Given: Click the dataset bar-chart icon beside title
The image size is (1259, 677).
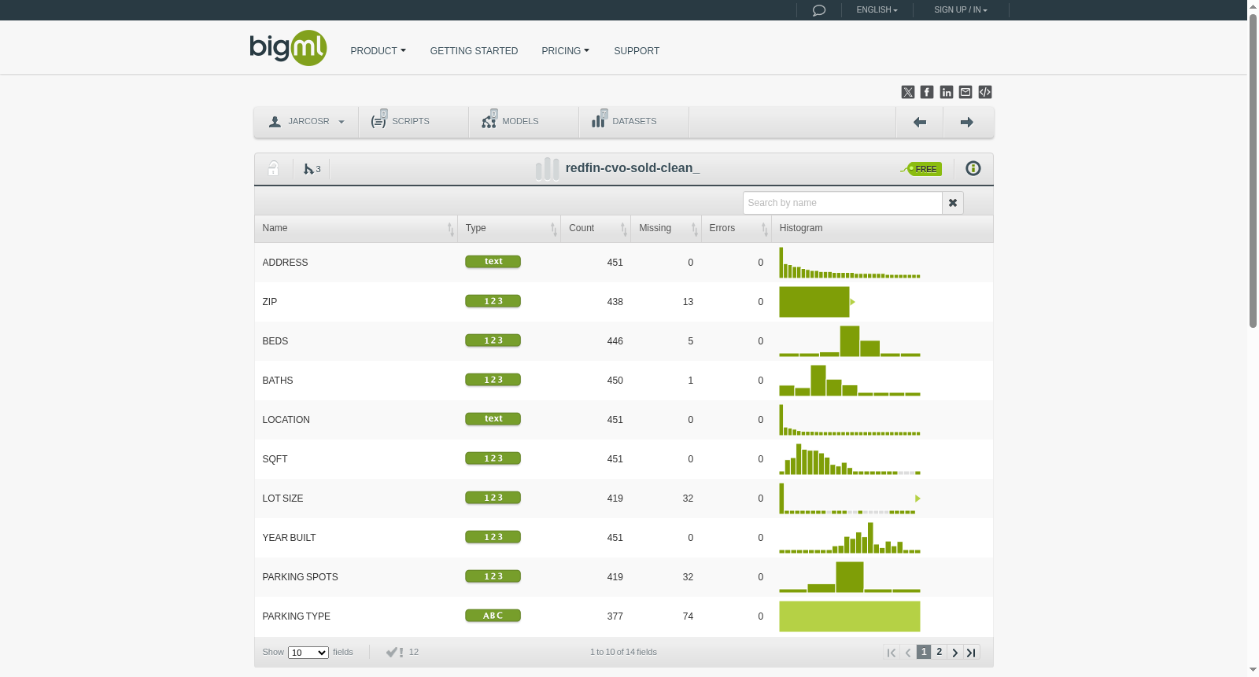Looking at the screenshot, I should (547, 168).
